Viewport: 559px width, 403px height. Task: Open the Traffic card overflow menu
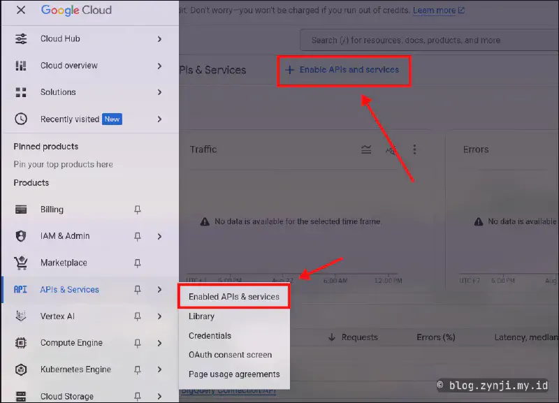pos(414,149)
